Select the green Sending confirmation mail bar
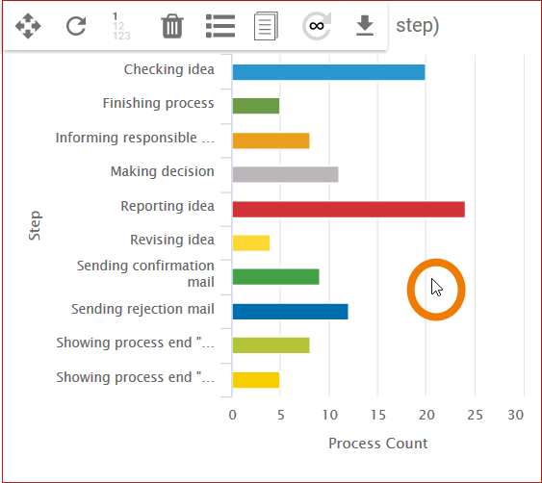The width and height of the screenshot is (542, 483). coord(276,277)
